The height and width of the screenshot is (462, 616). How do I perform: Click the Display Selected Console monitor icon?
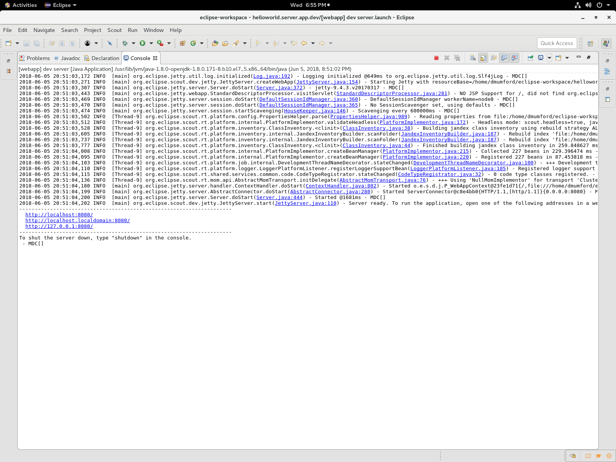541,58
